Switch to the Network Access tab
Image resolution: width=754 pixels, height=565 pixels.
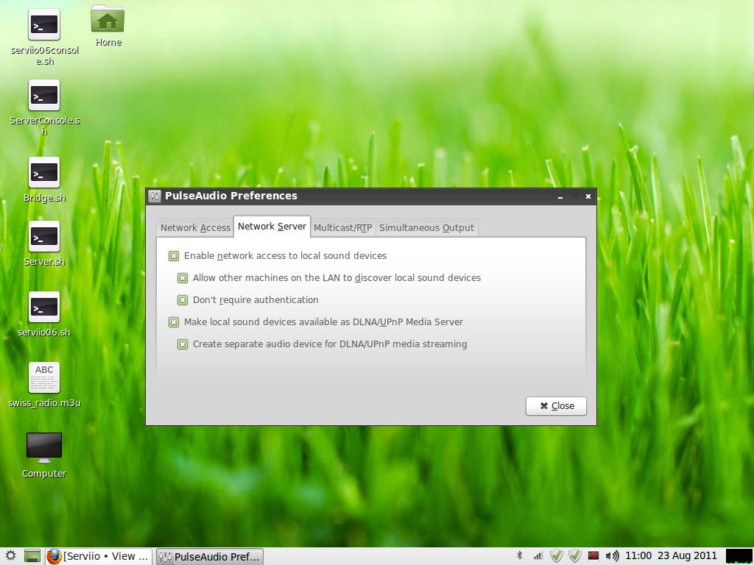coord(195,228)
